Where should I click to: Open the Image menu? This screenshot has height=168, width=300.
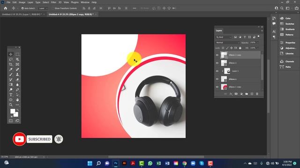pos(22,2)
